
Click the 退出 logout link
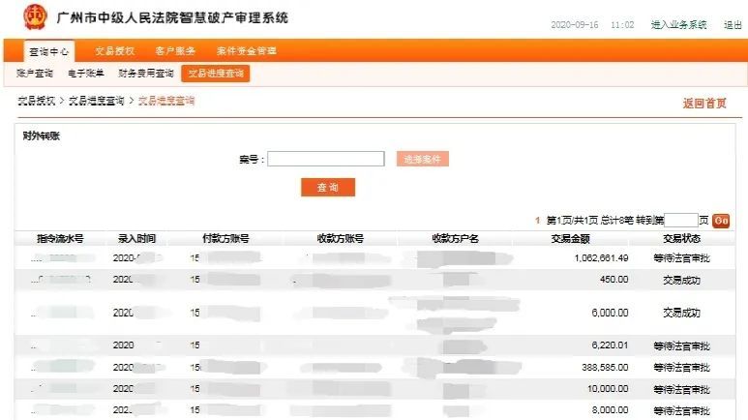tap(733, 25)
